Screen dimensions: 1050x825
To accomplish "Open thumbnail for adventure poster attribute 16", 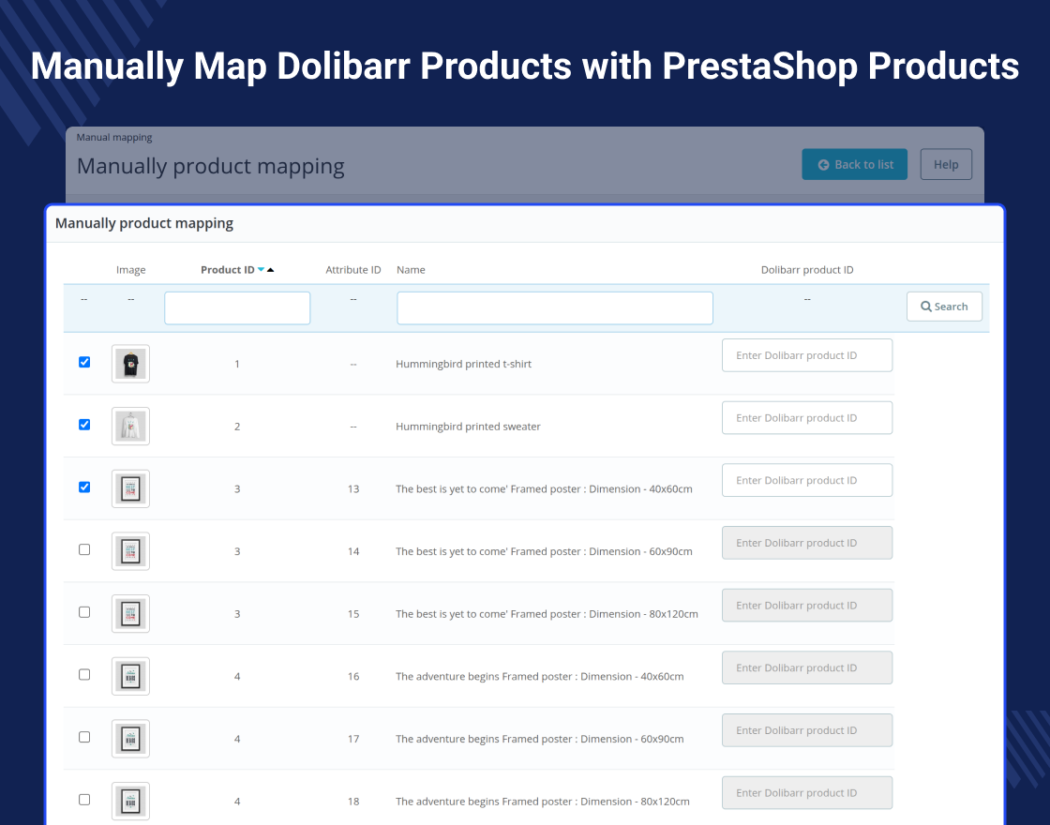I will [x=130, y=676].
